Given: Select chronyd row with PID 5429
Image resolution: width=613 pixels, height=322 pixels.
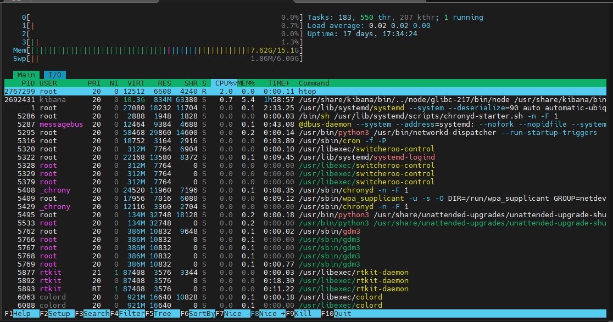Looking at the screenshot, I should [x=305, y=206].
